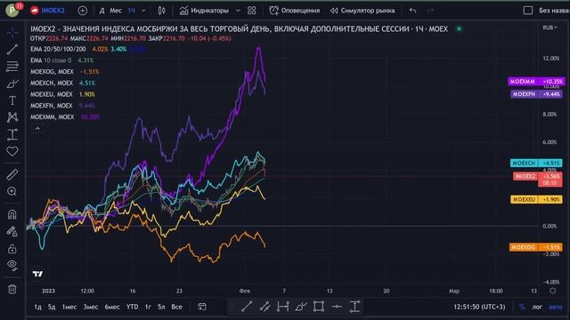Toggle percent scale % button

coord(522,307)
